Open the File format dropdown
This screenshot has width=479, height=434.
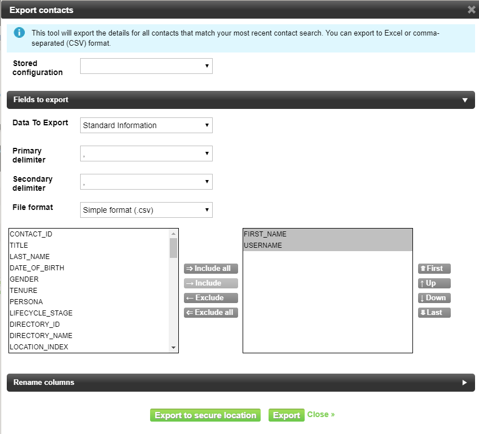(x=146, y=210)
